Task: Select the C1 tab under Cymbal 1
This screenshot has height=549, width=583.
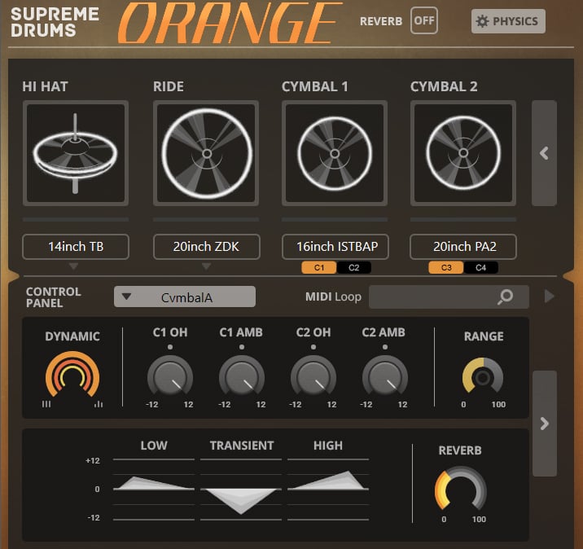Action: pos(319,267)
